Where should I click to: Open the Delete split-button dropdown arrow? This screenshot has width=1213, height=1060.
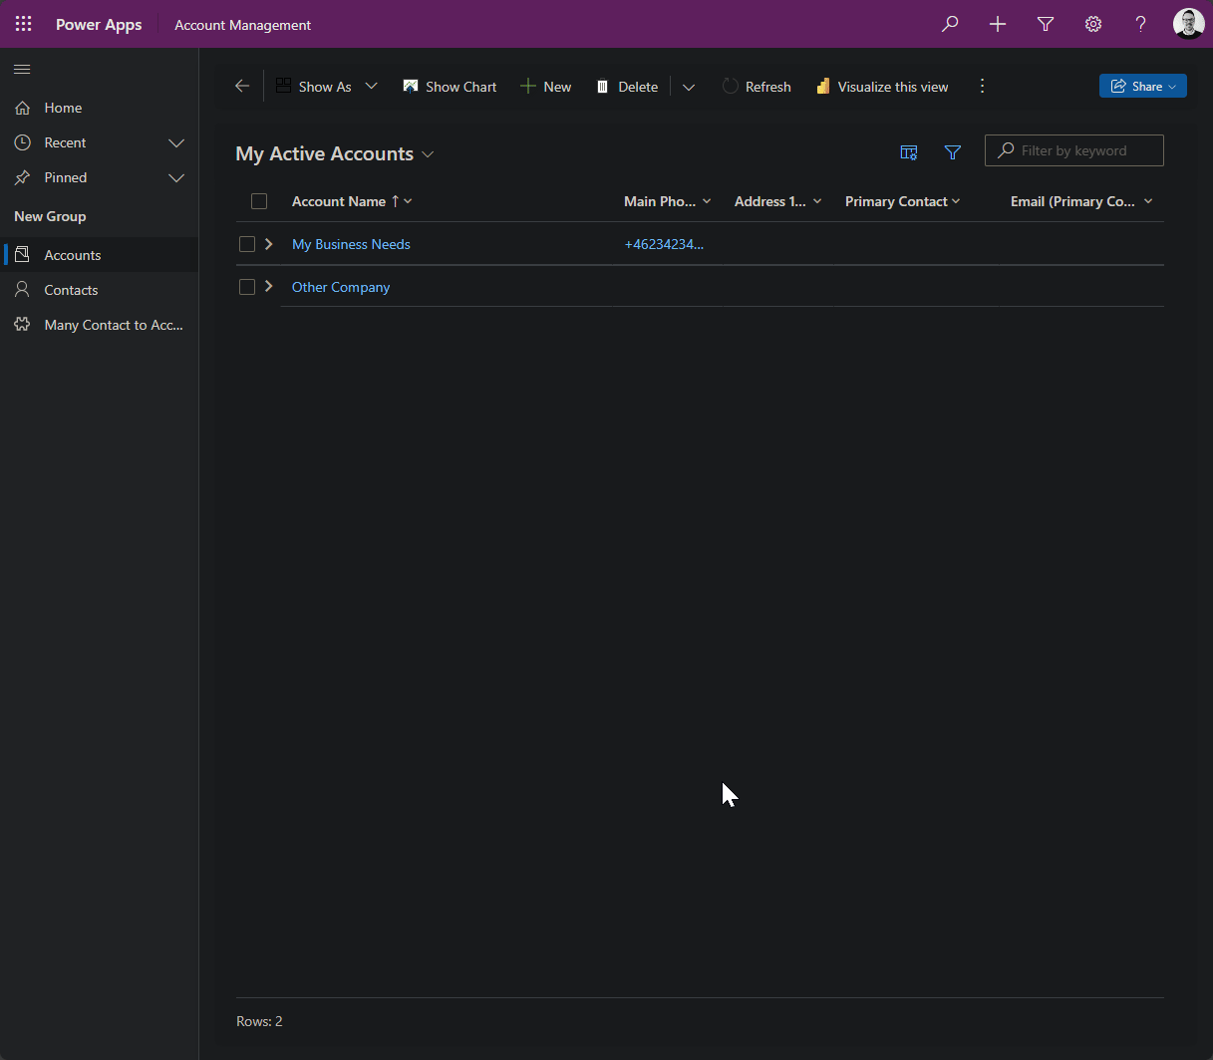(689, 87)
